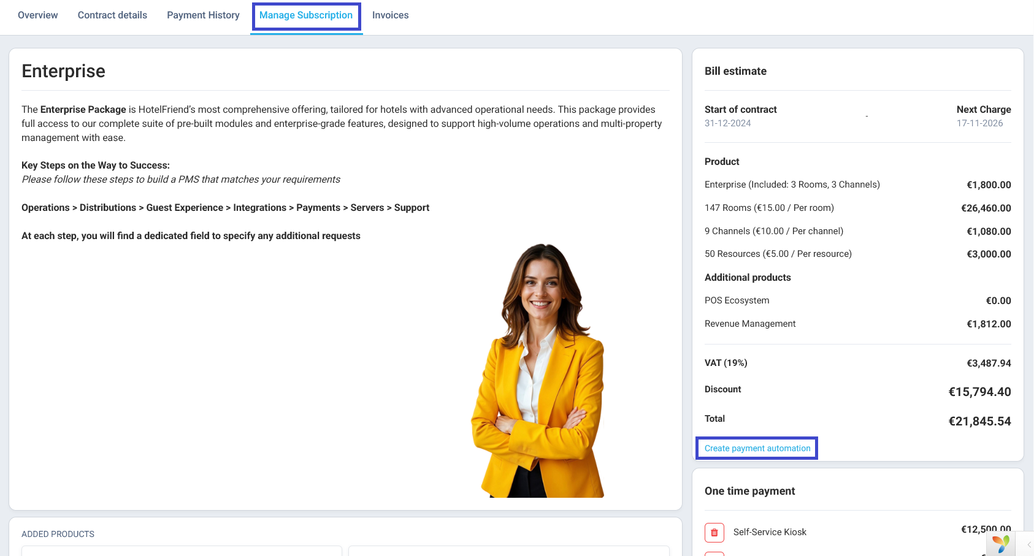Viewport: 1034px width, 556px height.
Task: Select the Revenue Management additional product
Action: (750, 324)
